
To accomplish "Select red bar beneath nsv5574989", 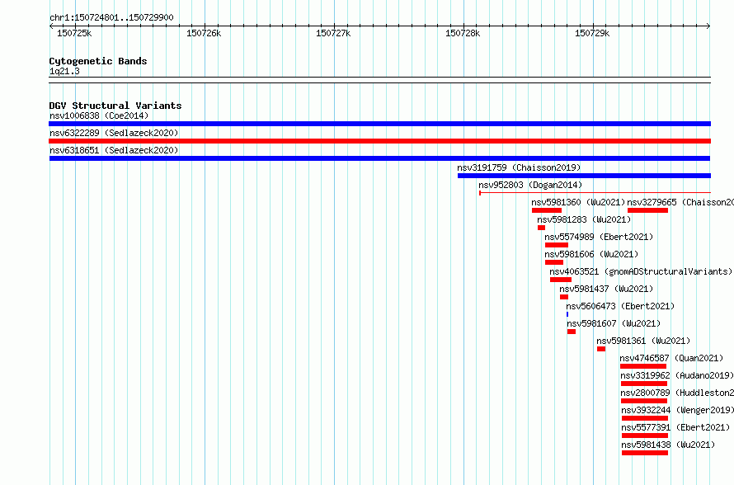I will point(557,245).
